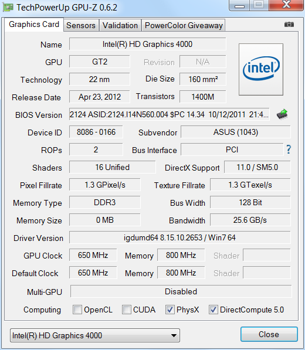Click the BIOS Version text field
Screen dimensions: 305x350
[170, 114]
